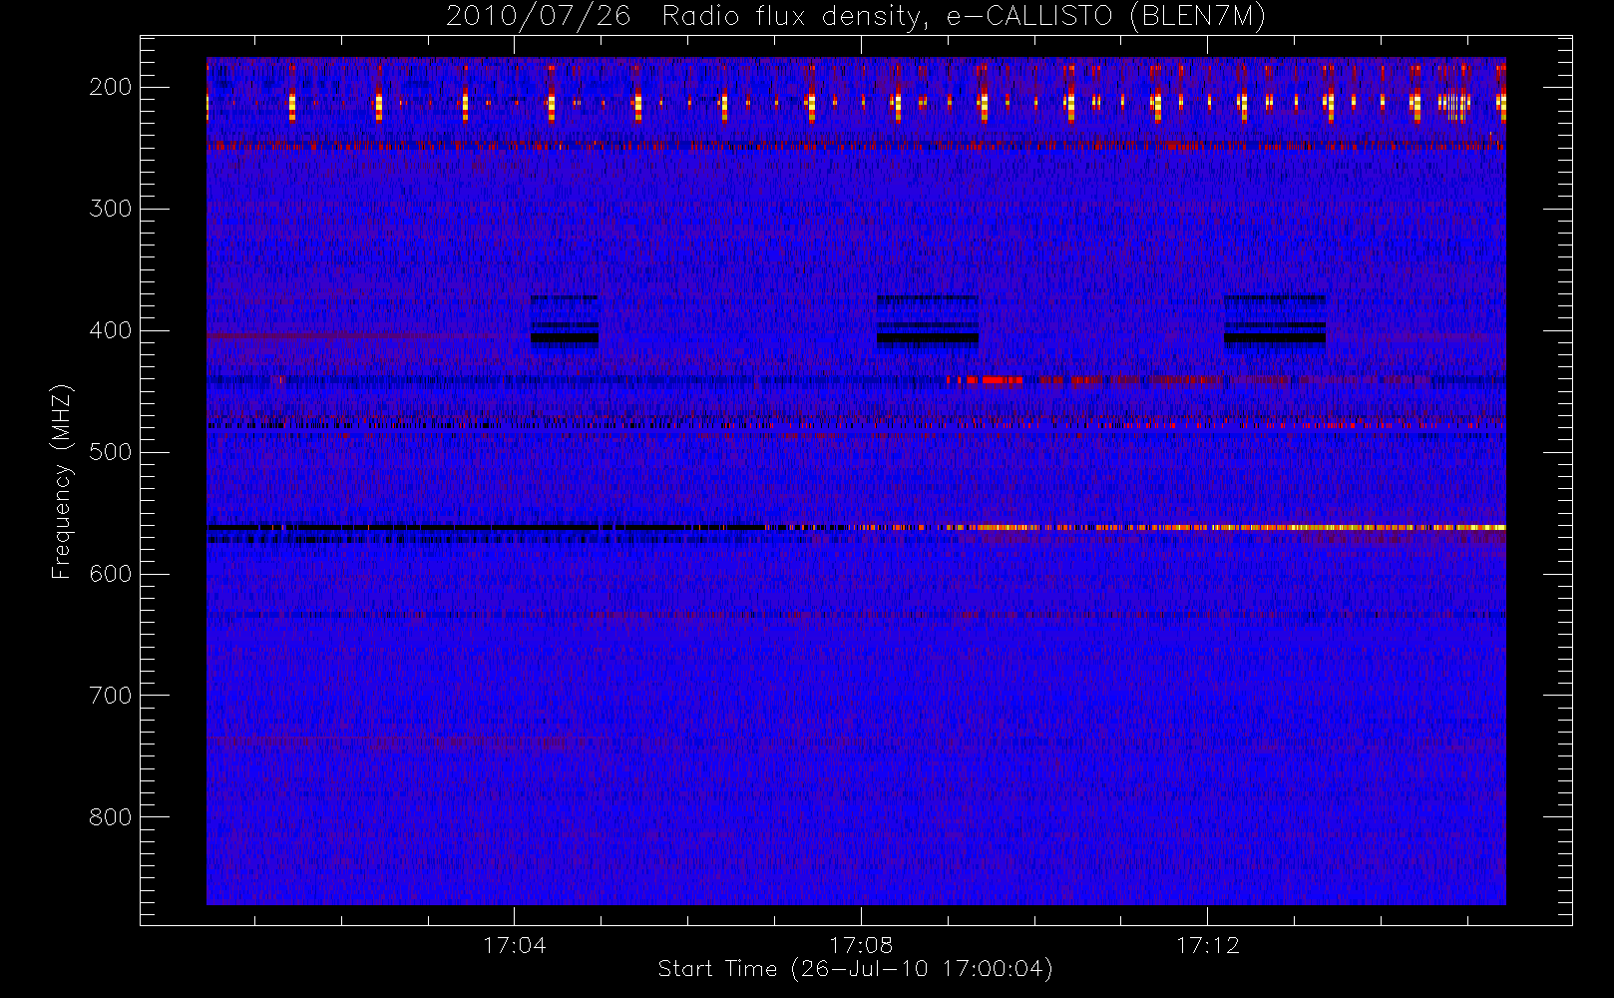Viewport: 1614px width, 998px height.
Task: Click the red burst segment near 440 MHz
Action: pyautogui.click(x=1003, y=379)
